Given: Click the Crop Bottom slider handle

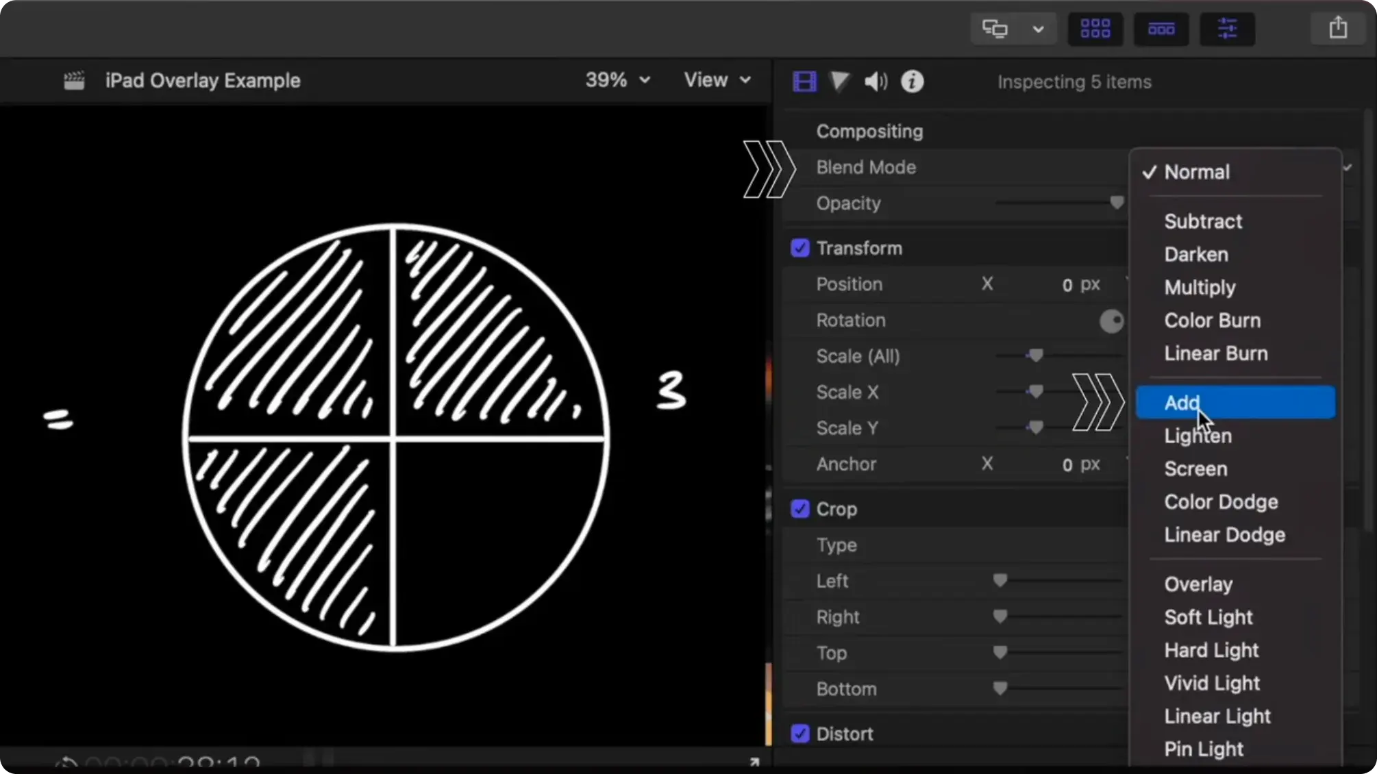Looking at the screenshot, I should point(1000,688).
